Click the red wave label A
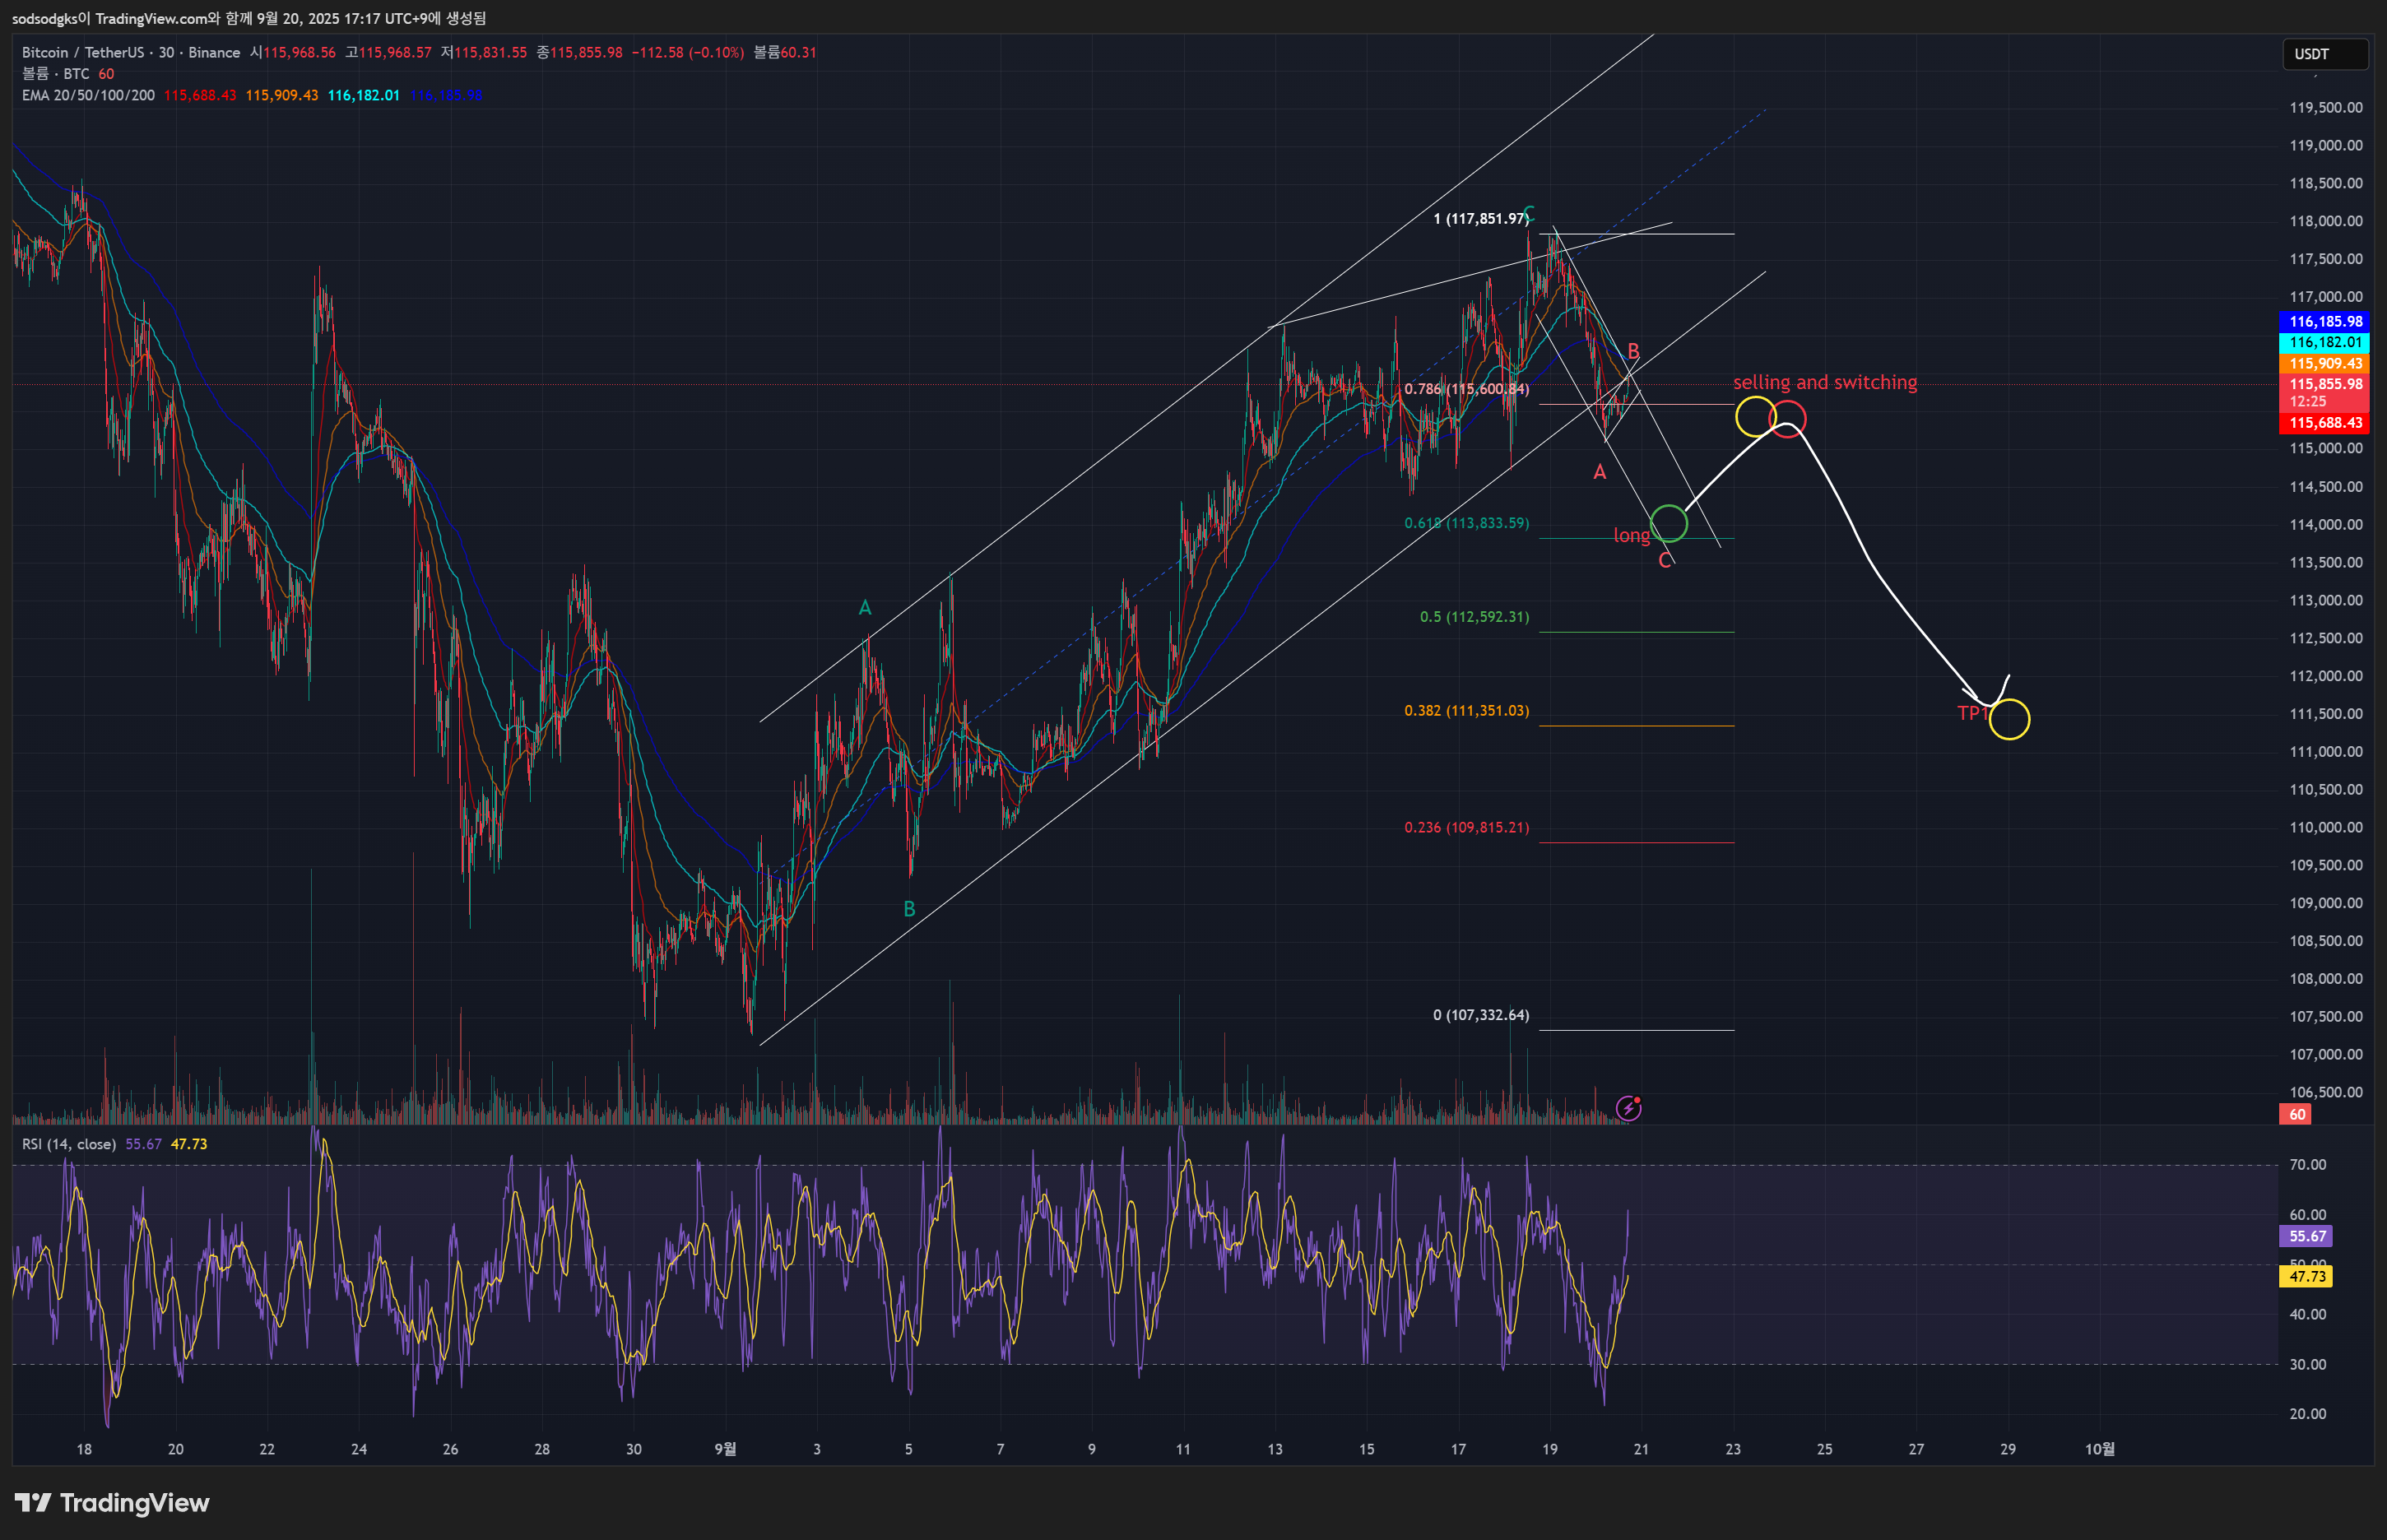This screenshot has height=1540, width=2387. 1600,472
